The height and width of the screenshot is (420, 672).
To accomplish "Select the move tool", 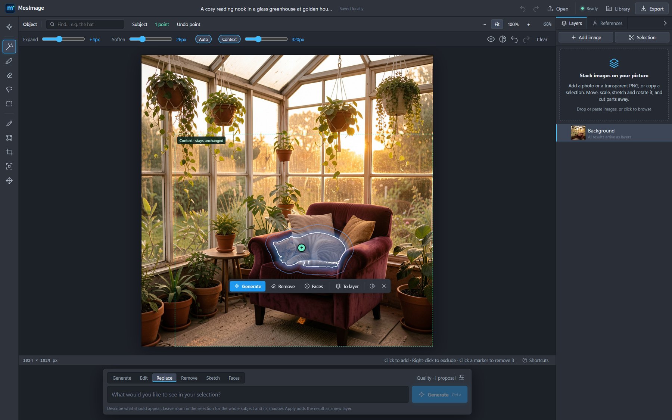I will (9, 181).
